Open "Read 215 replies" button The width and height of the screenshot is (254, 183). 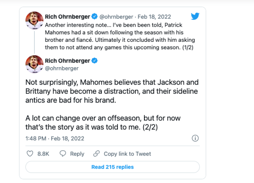click(x=112, y=167)
